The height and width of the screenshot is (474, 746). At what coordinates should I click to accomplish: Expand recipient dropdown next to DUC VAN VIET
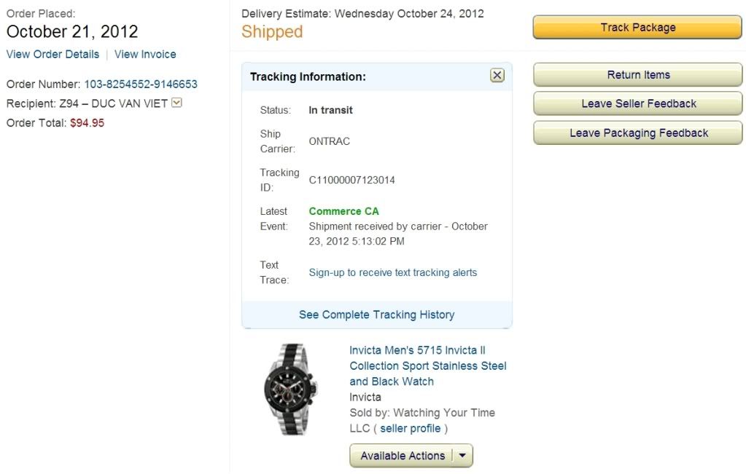pyautogui.click(x=176, y=103)
